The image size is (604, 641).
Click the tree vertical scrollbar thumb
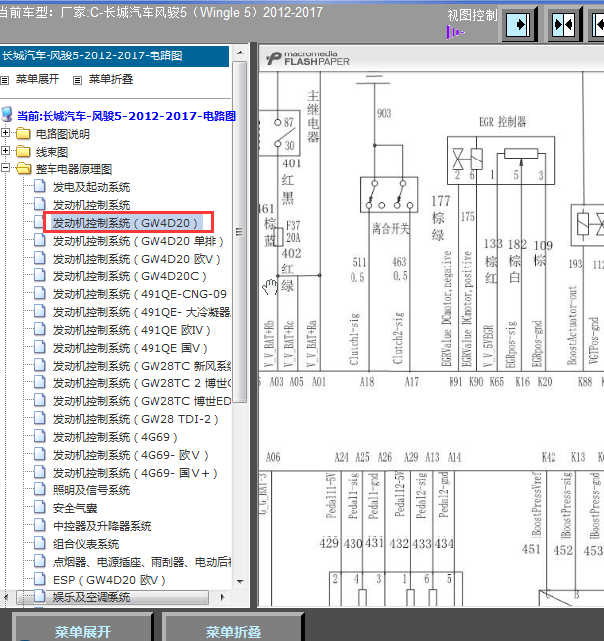coord(240,232)
